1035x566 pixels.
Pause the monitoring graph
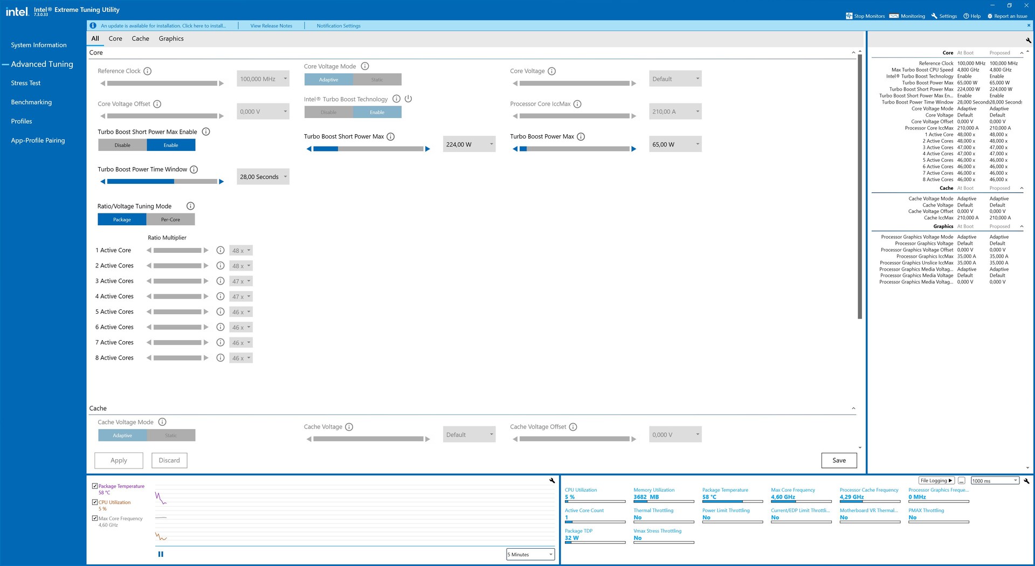[161, 554]
